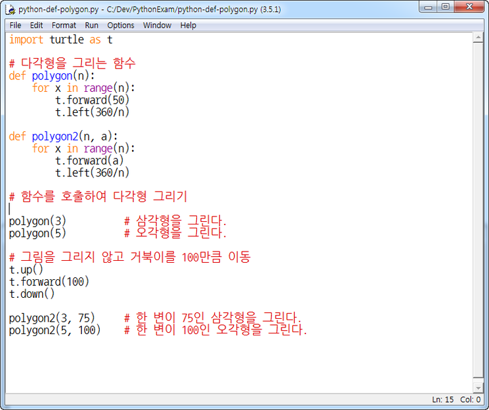Open the Options menu
This screenshot has height=410, width=489.
[x=121, y=25]
